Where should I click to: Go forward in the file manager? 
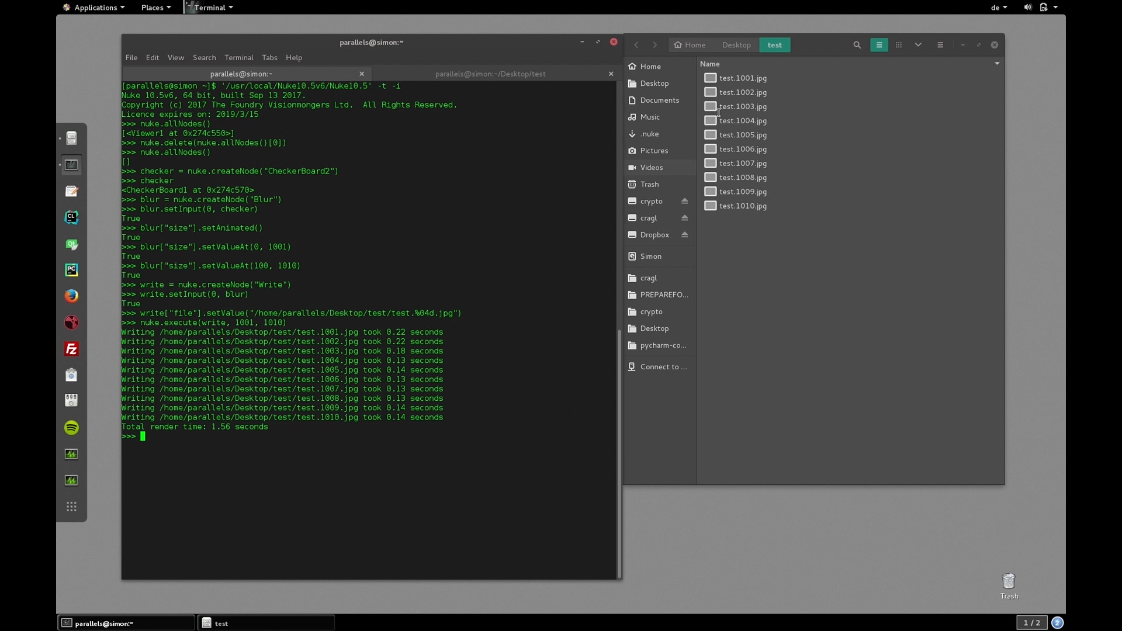point(654,45)
